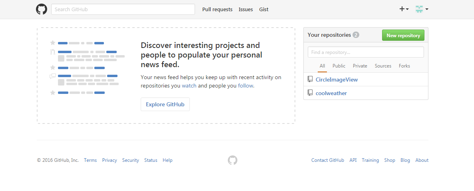Open the coolweather repository

coord(331,93)
